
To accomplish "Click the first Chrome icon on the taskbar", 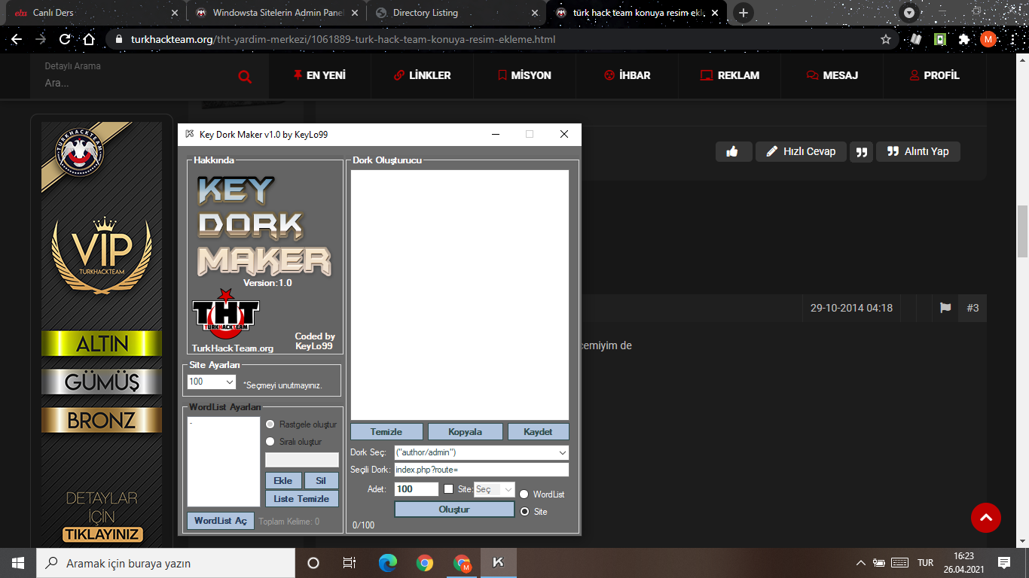I will (425, 563).
